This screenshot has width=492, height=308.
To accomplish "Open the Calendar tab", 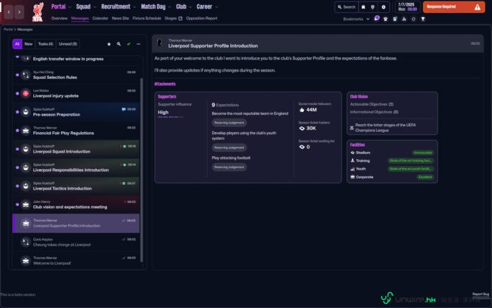I will click(101, 18).
